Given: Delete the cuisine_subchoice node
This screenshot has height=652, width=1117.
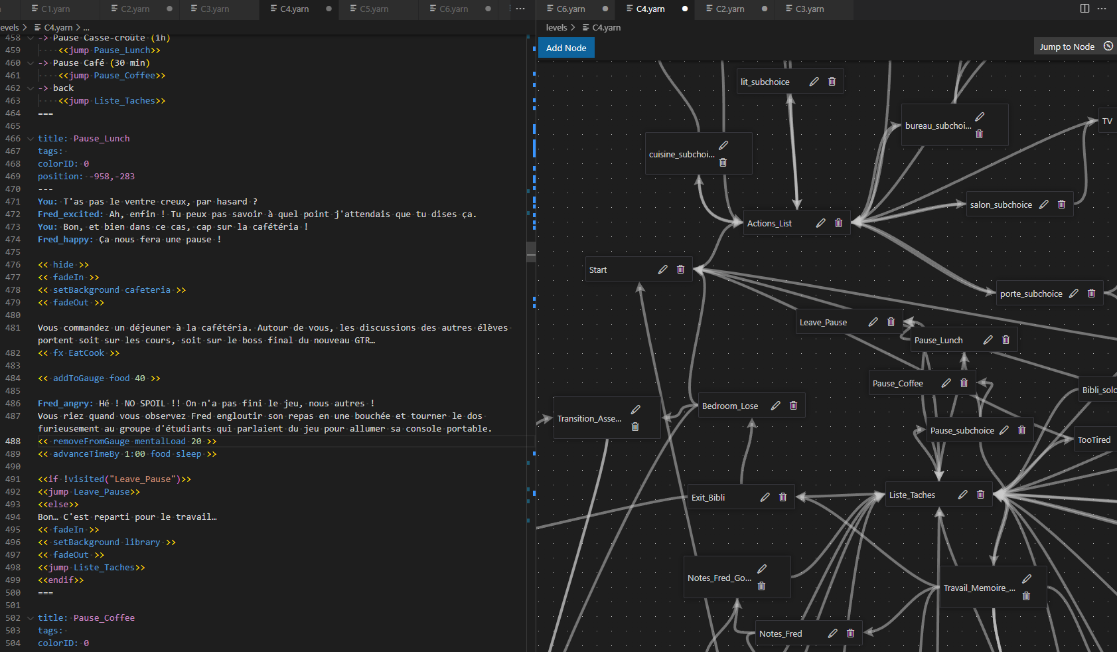Looking at the screenshot, I should [x=723, y=163].
